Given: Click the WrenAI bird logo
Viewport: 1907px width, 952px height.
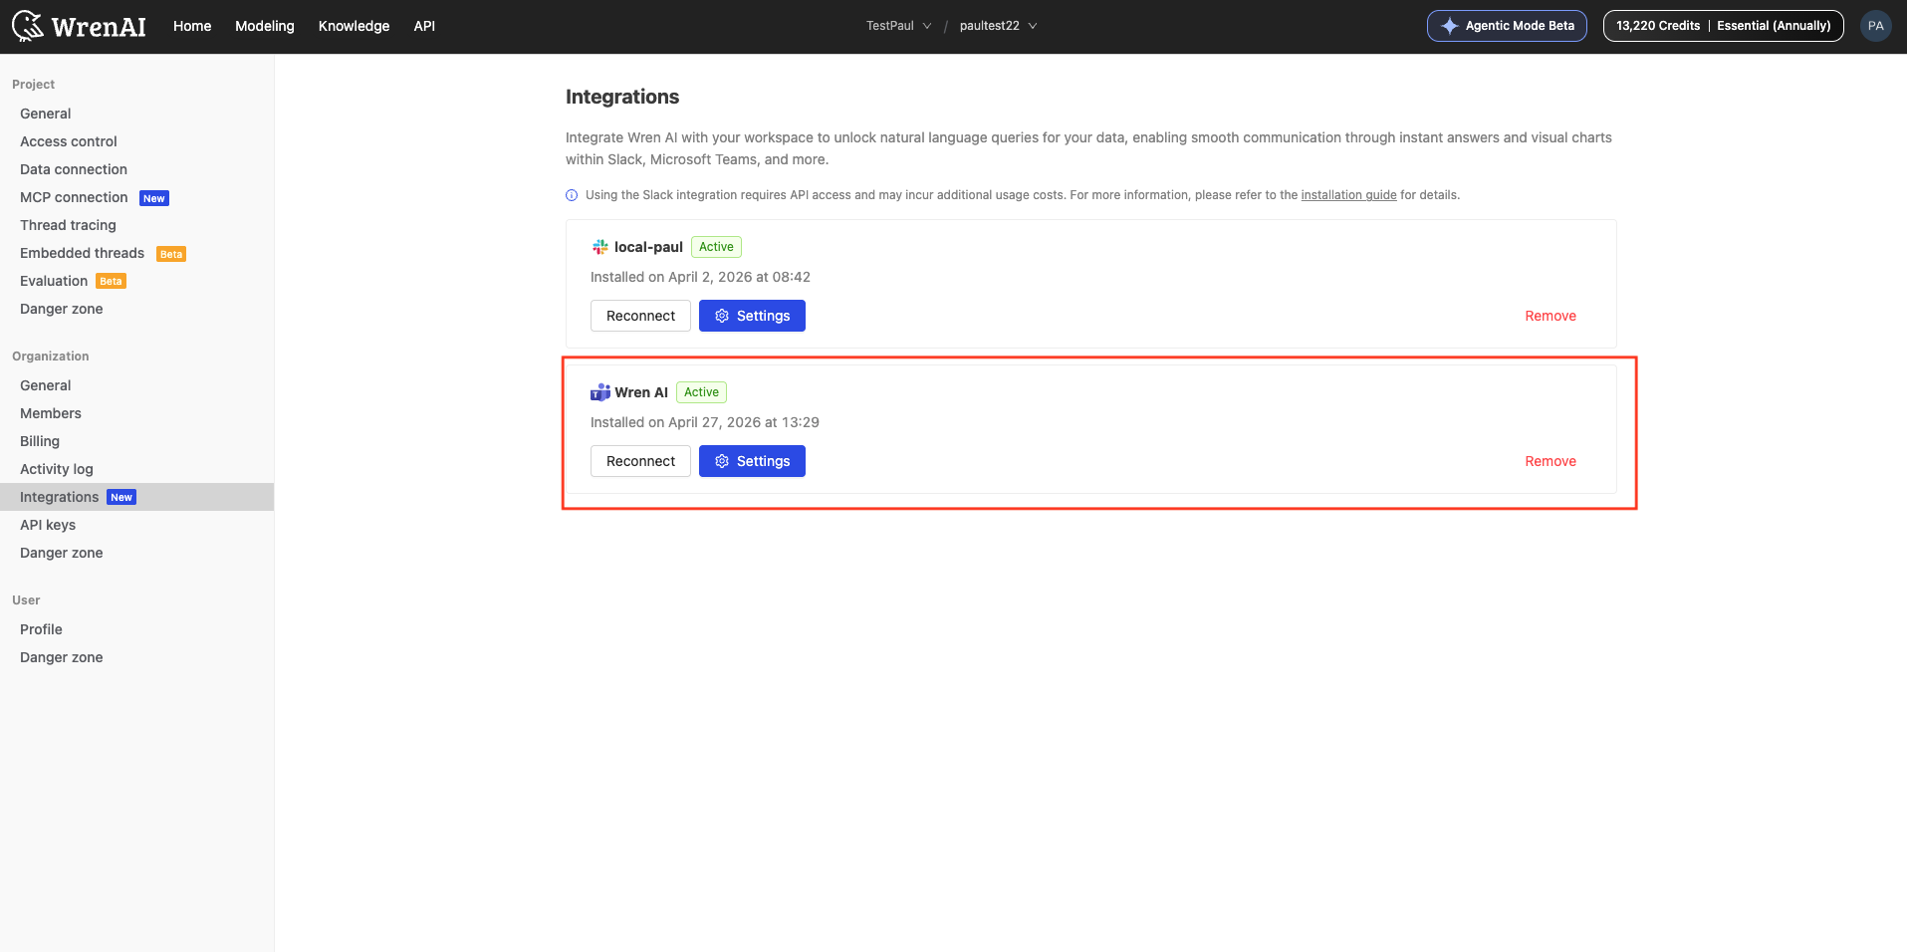Looking at the screenshot, I should 28,26.
